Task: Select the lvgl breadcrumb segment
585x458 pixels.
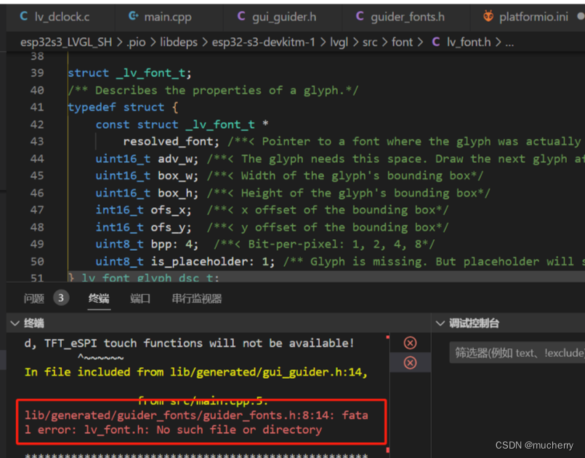Action: [x=339, y=42]
